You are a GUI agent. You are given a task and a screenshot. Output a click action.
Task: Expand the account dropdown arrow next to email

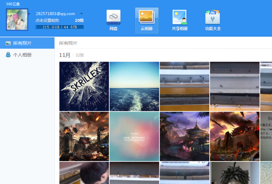81,14
